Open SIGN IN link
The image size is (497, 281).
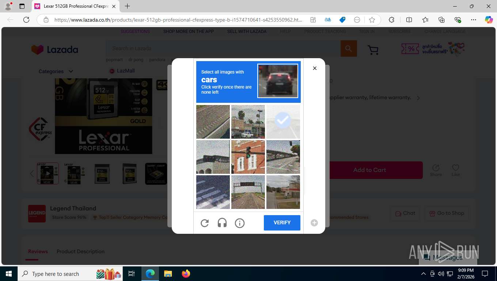(x=367, y=31)
